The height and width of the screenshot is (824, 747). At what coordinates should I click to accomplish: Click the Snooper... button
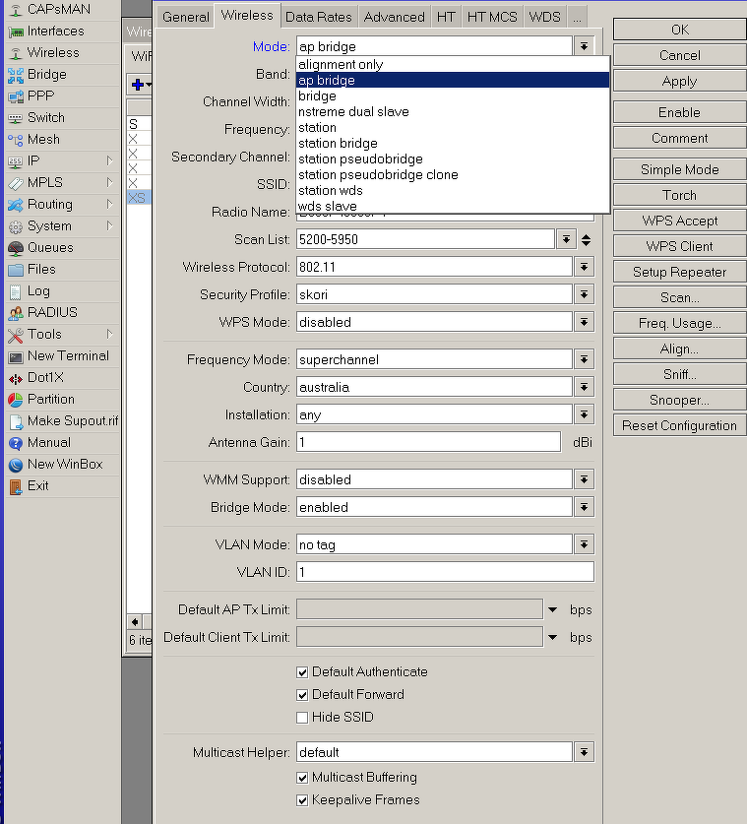(x=680, y=400)
